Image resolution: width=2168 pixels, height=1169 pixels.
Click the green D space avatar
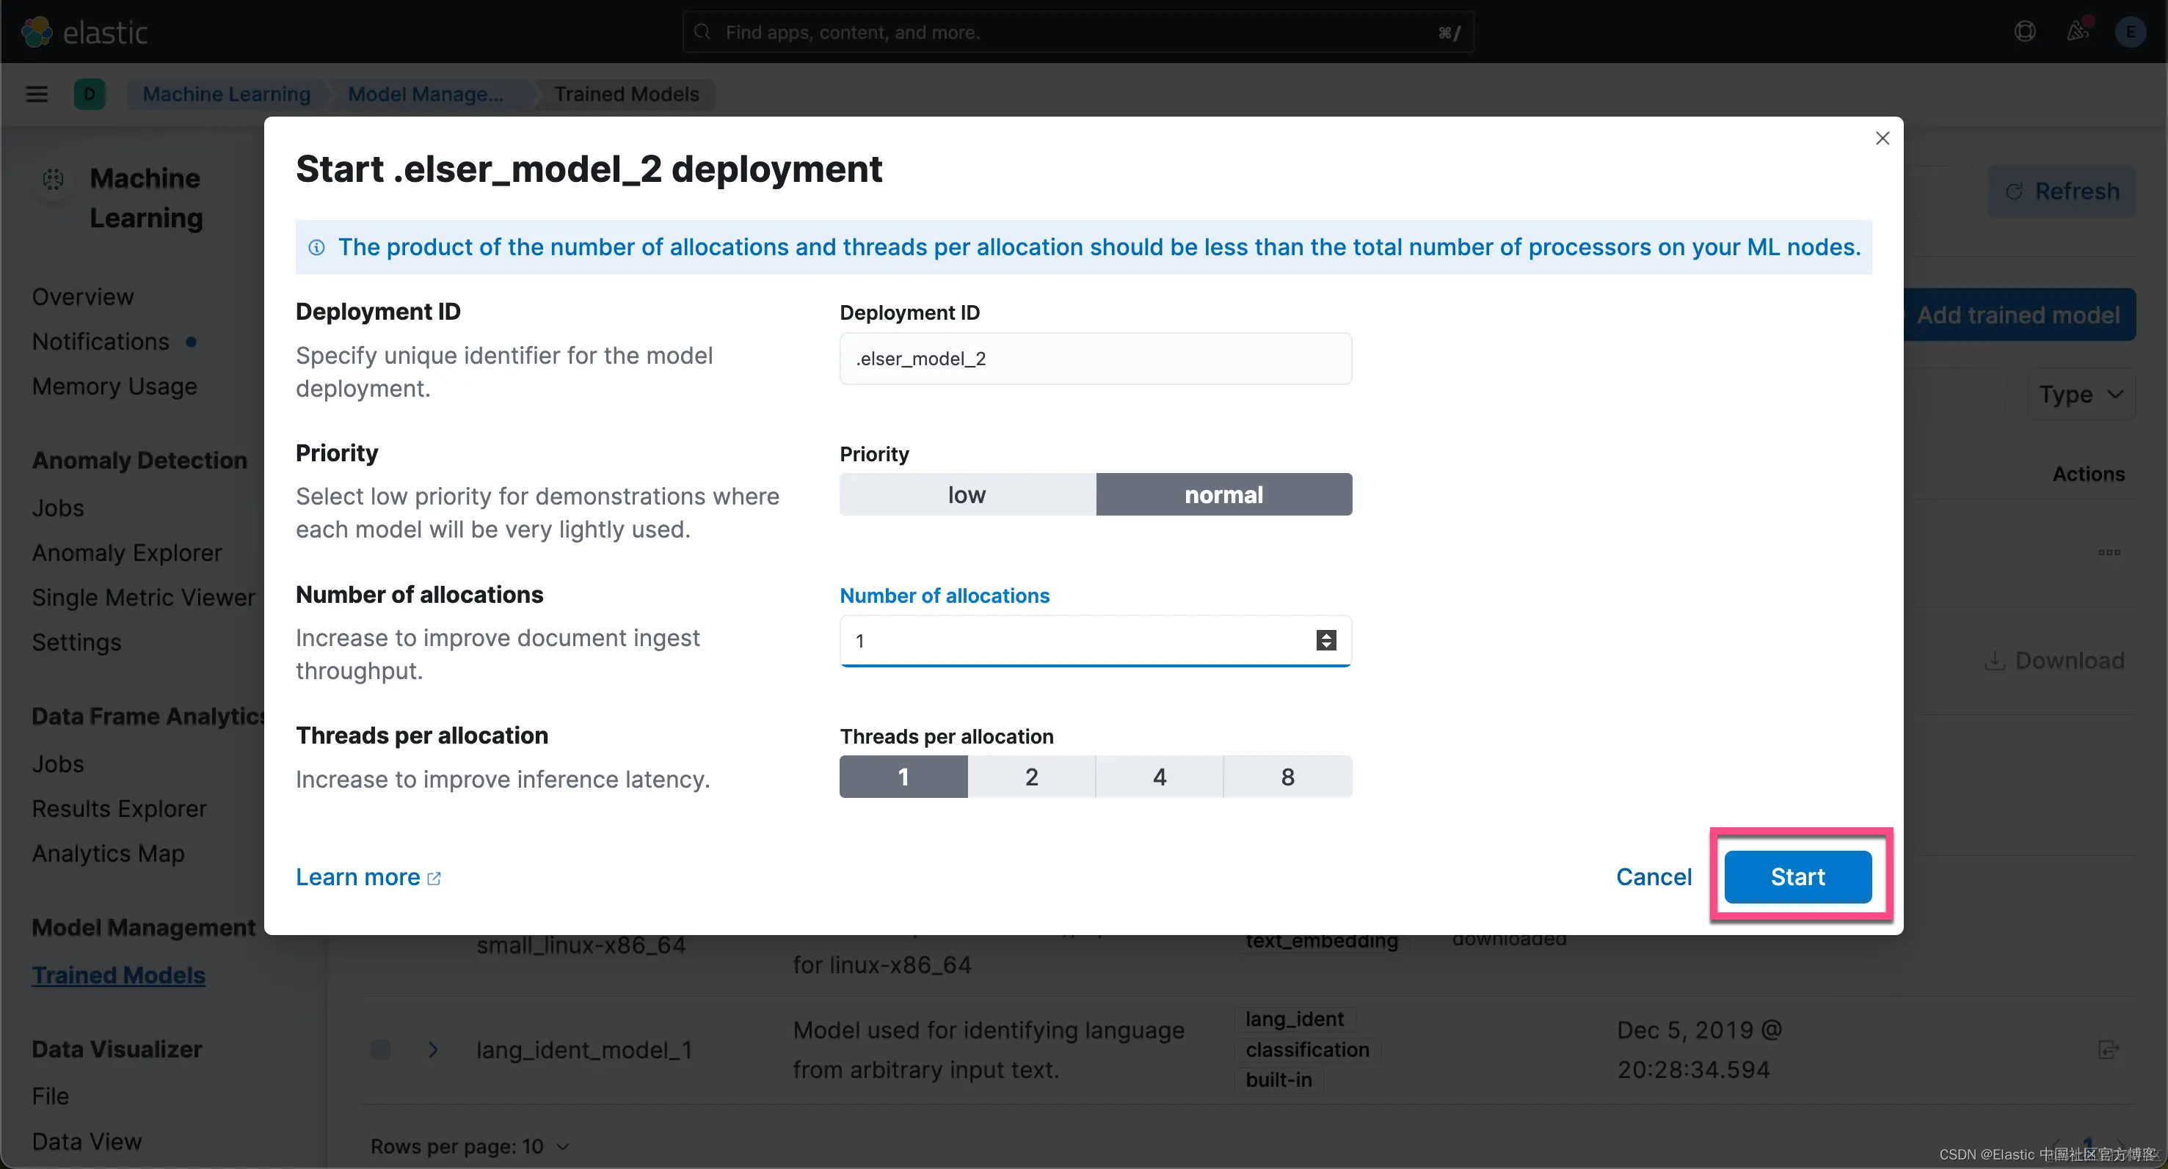[90, 93]
